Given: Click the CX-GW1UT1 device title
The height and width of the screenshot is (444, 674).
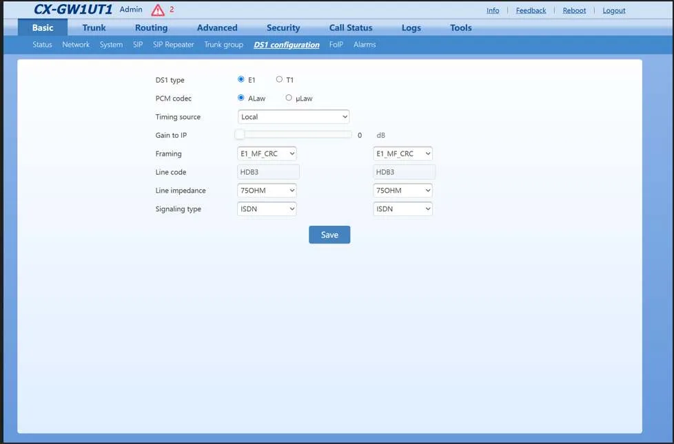Looking at the screenshot, I should pos(73,10).
